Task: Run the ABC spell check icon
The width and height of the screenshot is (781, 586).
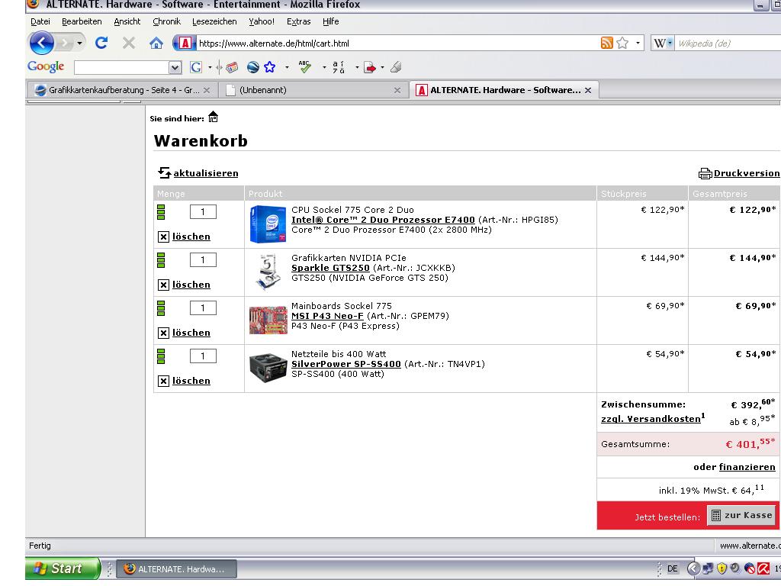Action: 305,67
